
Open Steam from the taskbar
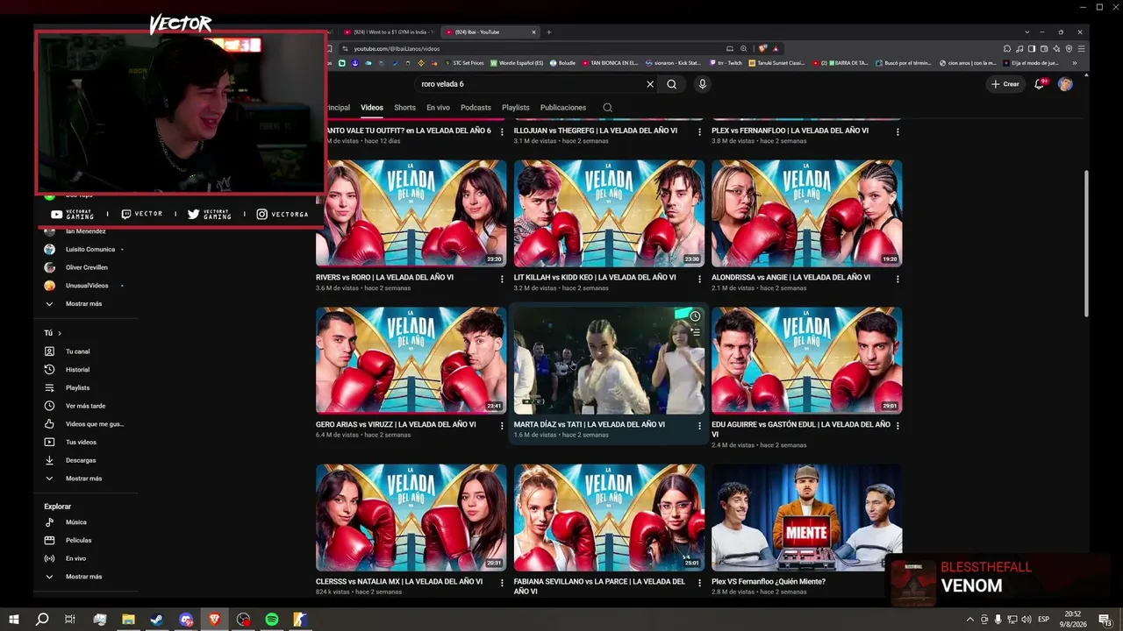(x=156, y=620)
